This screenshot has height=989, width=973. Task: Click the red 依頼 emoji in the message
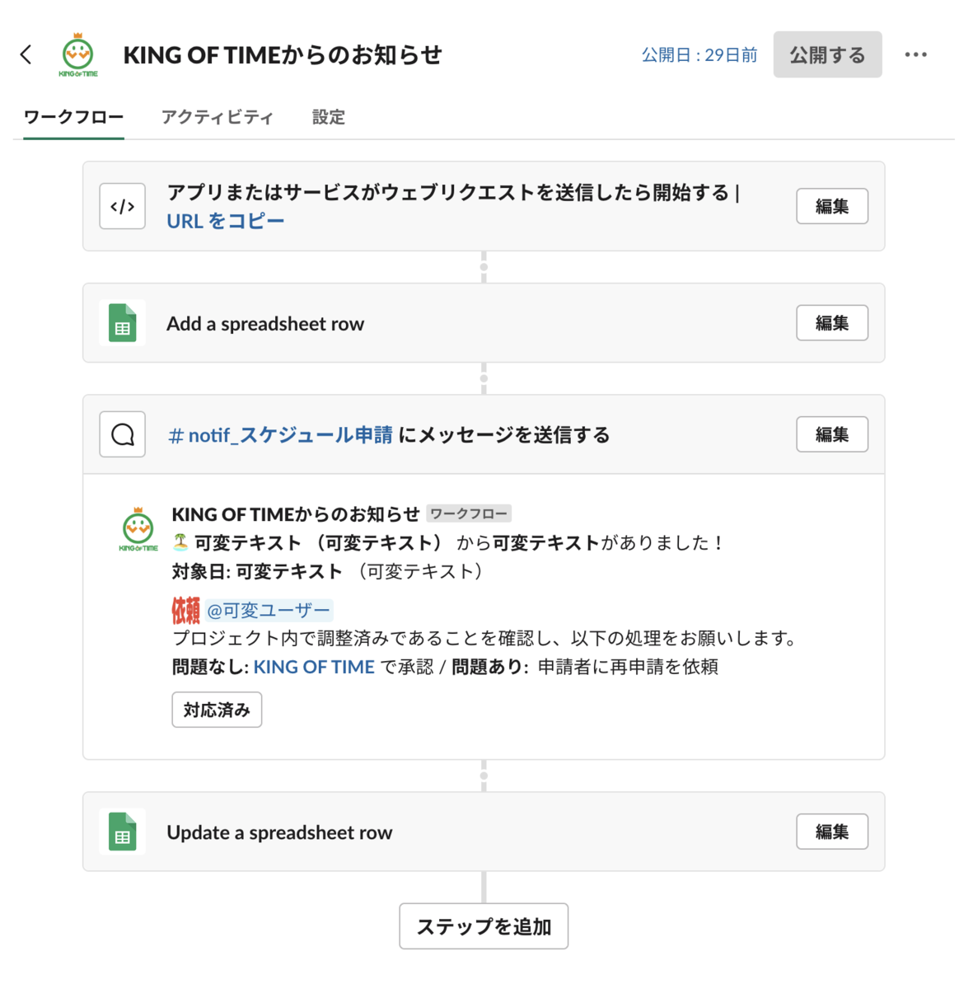click(x=186, y=611)
